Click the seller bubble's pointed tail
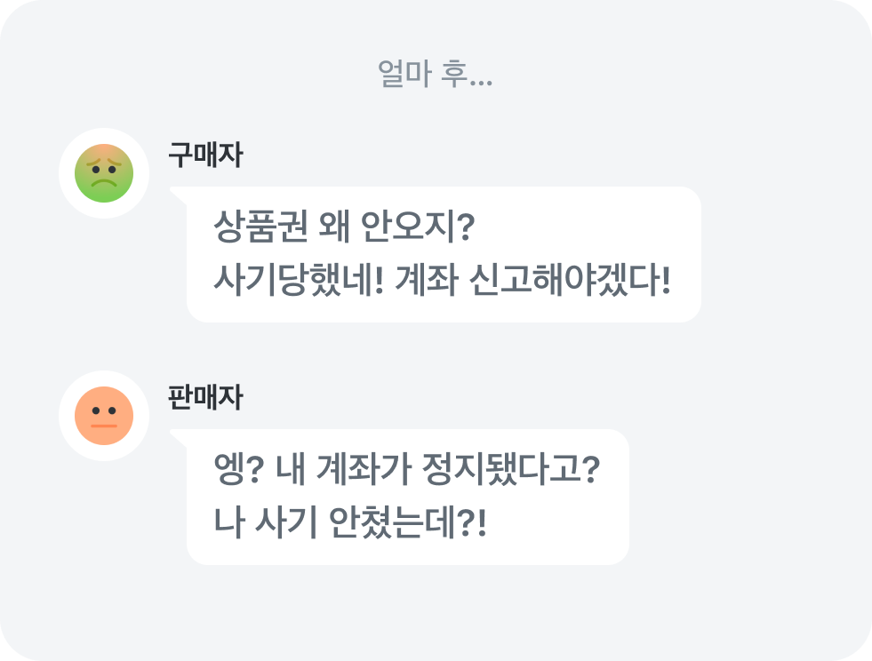 click(177, 434)
